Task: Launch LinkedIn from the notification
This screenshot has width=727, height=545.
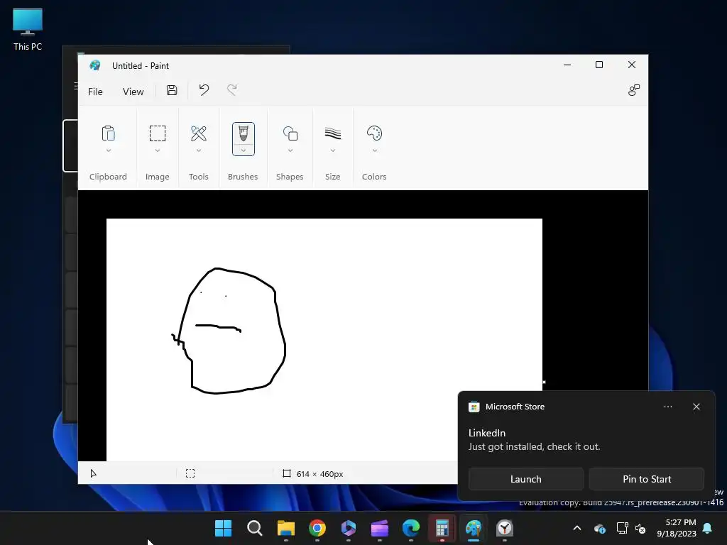Action: tap(526, 479)
